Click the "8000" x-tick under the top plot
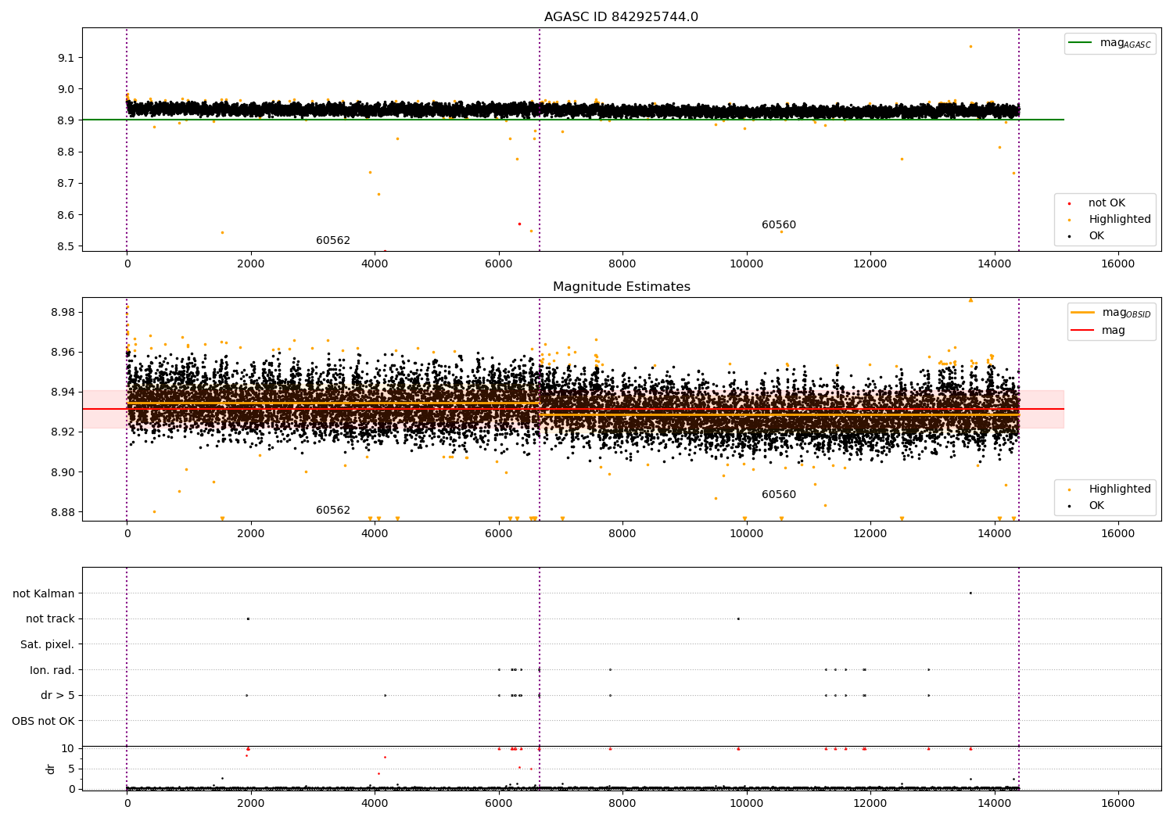Viewport: 1173px width, 821px height. 622,264
